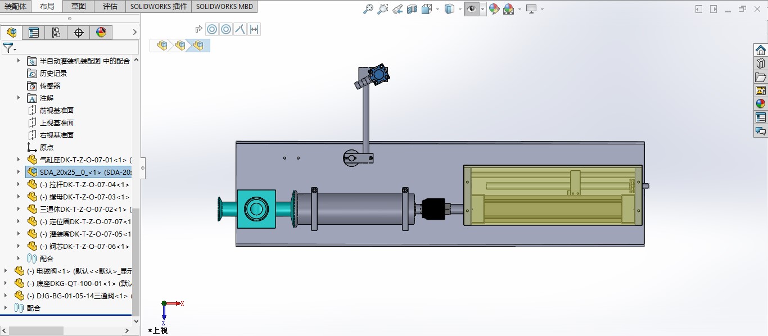Open the Design Library icon in task pane
This screenshot has height=336, width=768.
pyautogui.click(x=761, y=63)
